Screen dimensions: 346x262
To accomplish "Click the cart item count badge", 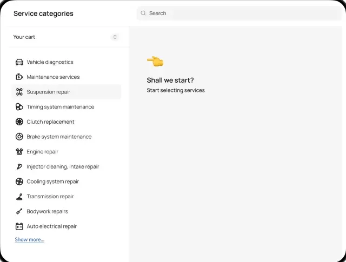I will (115, 37).
